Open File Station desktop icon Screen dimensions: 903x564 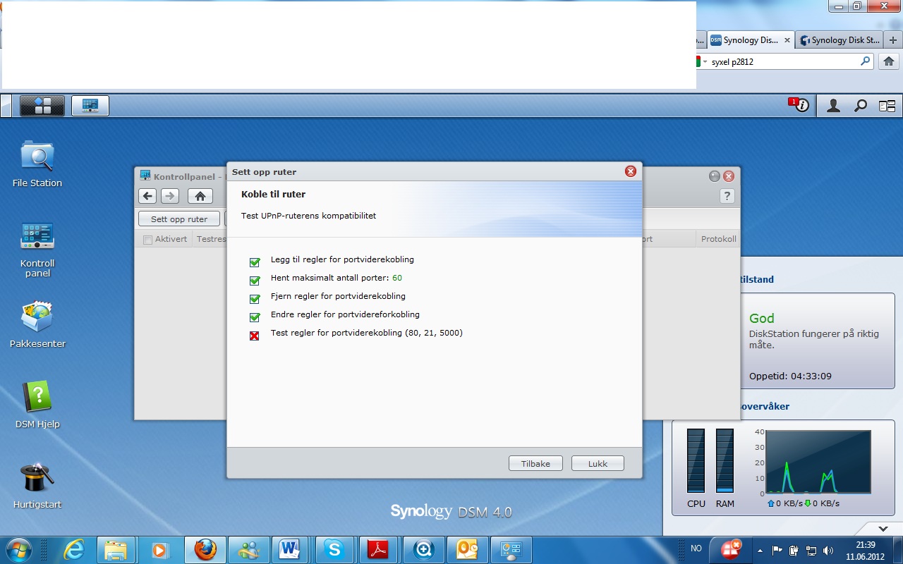pyautogui.click(x=37, y=164)
